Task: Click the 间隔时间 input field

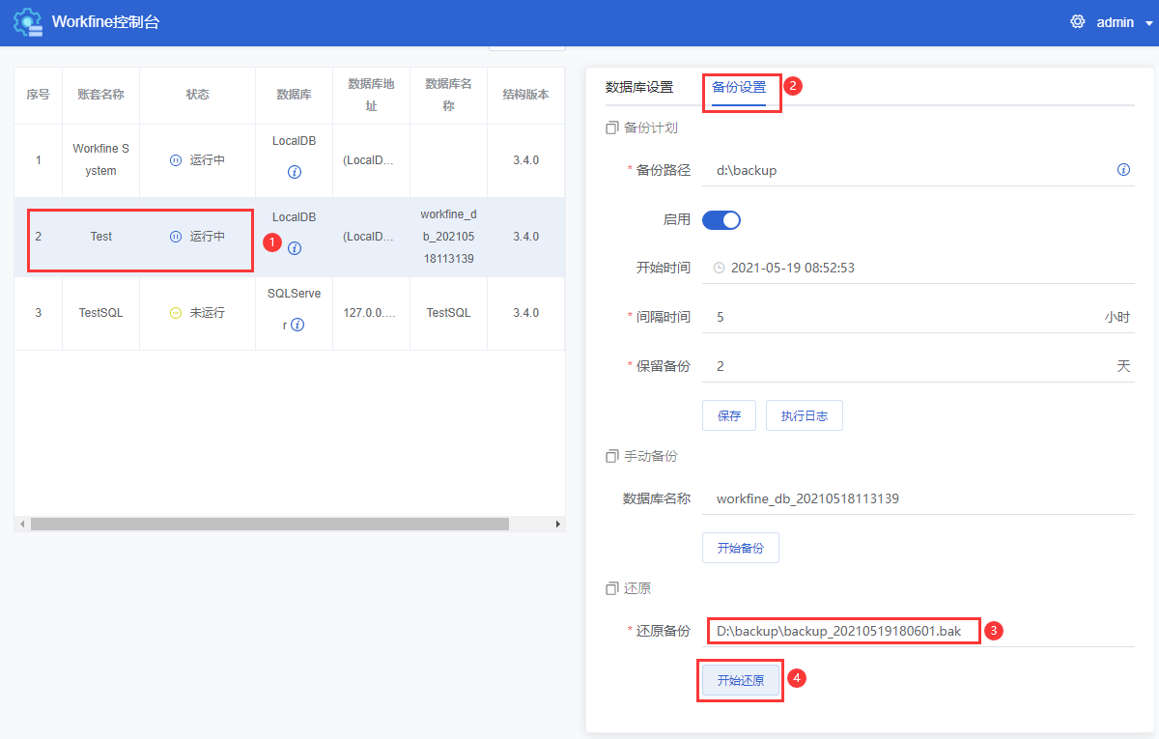Action: coord(919,317)
